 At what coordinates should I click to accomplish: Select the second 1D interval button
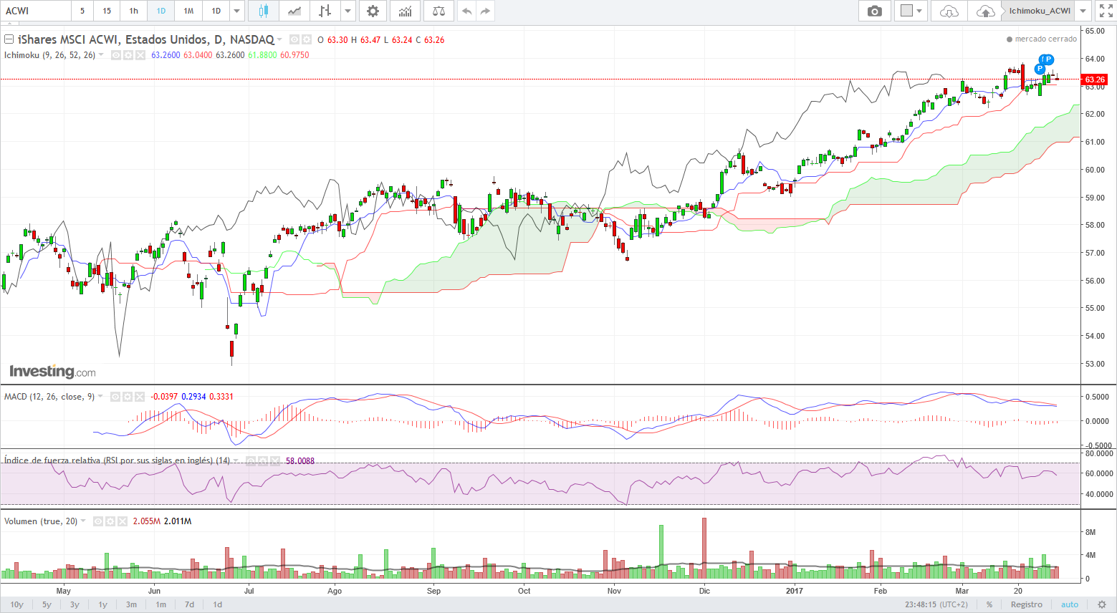point(216,11)
